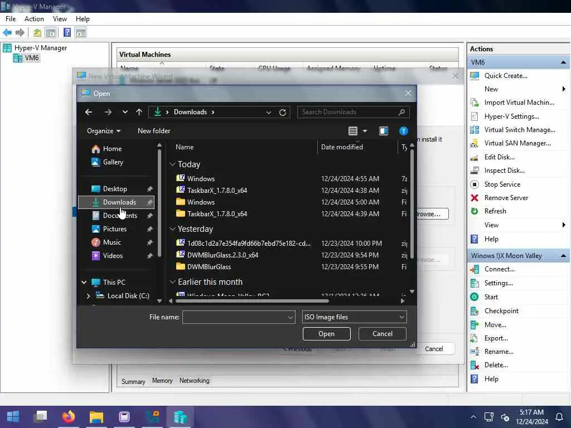The height and width of the screenshot is (428, 571).
Task: Collapse This PC in navigation pane
Action: [84, 283]
